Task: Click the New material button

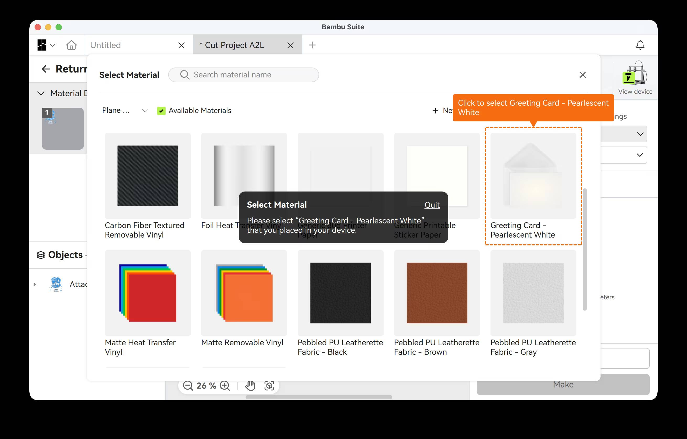Action: (x=443, y=111)
